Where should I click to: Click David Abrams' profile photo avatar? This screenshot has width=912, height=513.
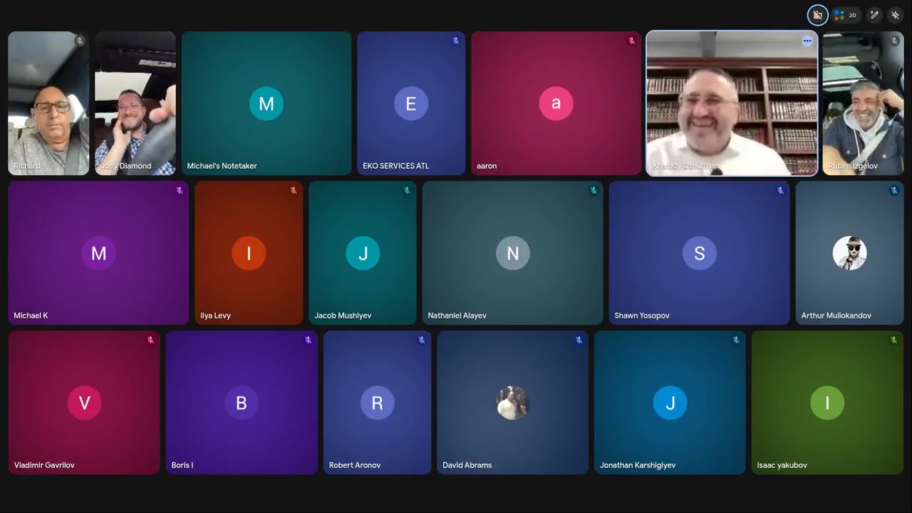click(x=513, y=403)
